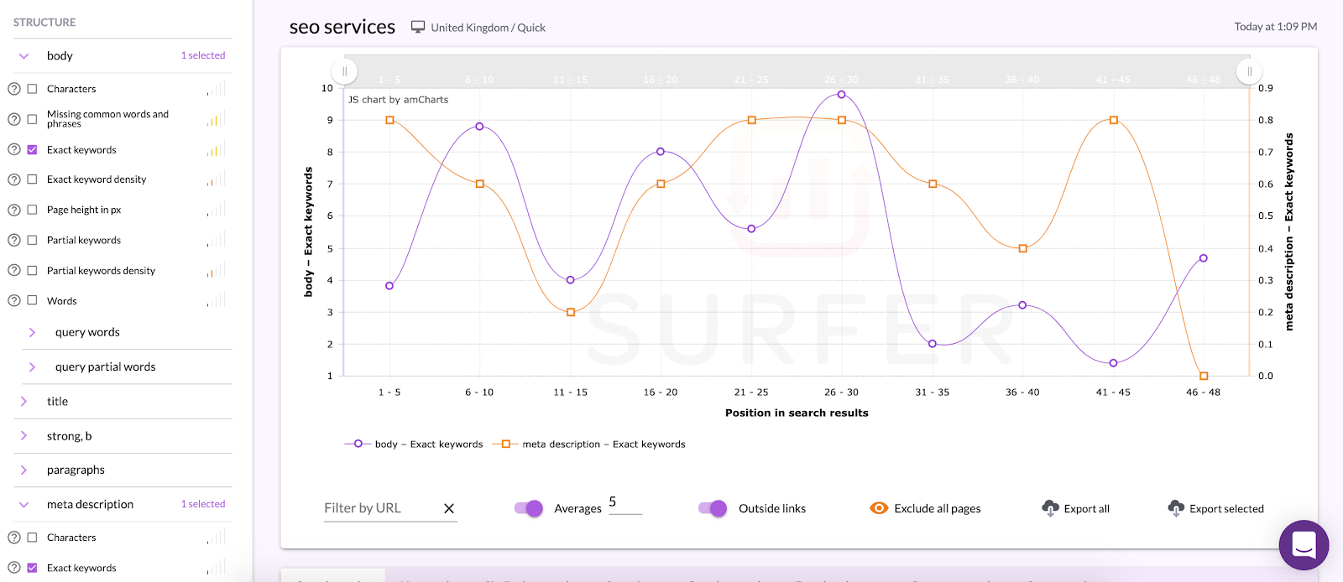Disable the Outside links toggle
Viewport: 1343px width, 582px height.
[713, 508]
